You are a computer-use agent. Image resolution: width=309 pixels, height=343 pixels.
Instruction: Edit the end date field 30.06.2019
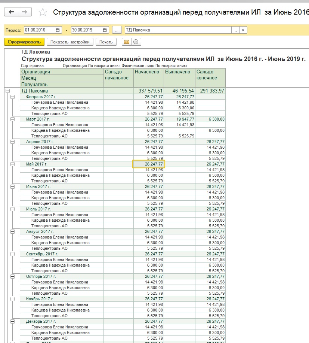coord(86,30)
